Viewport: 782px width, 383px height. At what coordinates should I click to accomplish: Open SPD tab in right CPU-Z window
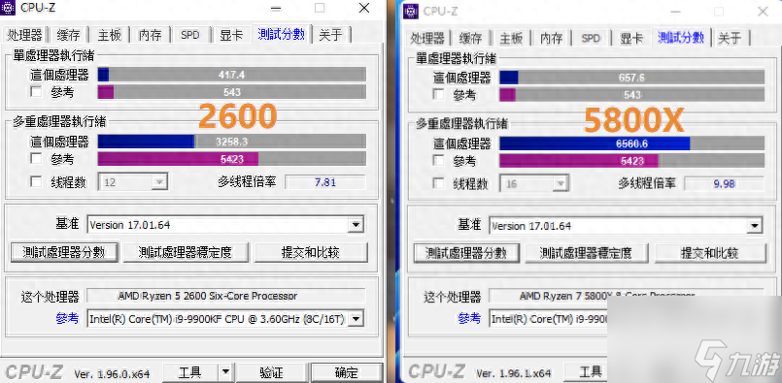click(x=591, y=38)
